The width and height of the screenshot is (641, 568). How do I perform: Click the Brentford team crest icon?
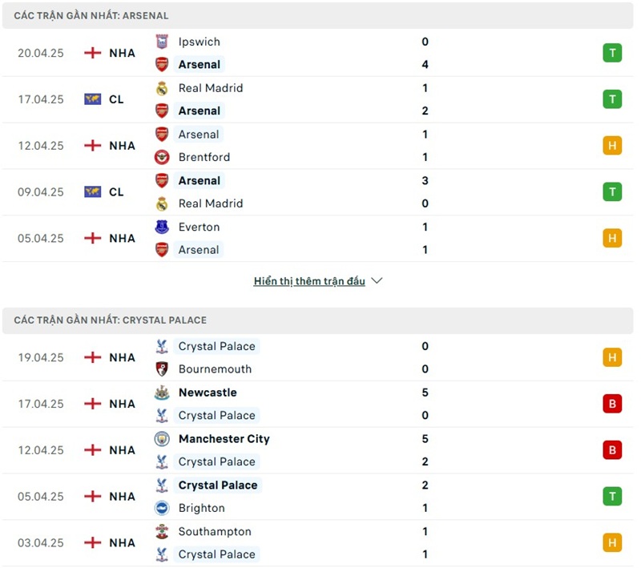[x=162, y=157]
